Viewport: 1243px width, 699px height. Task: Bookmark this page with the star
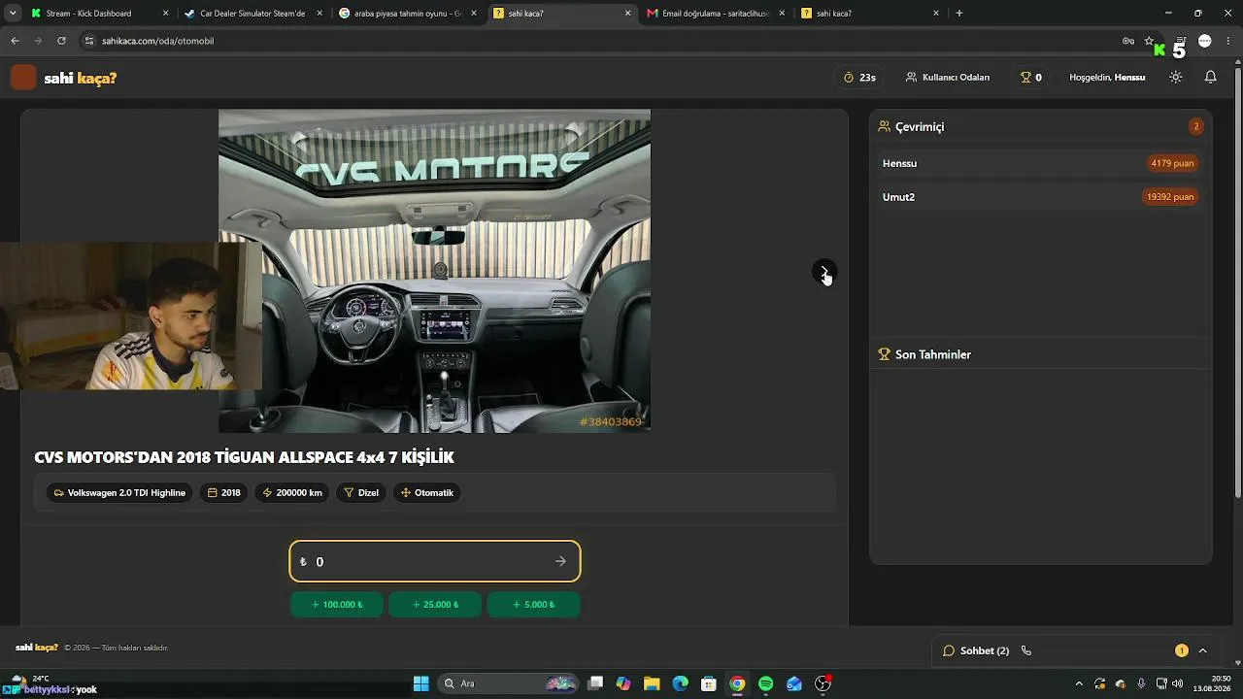(x=1149, y=41)
